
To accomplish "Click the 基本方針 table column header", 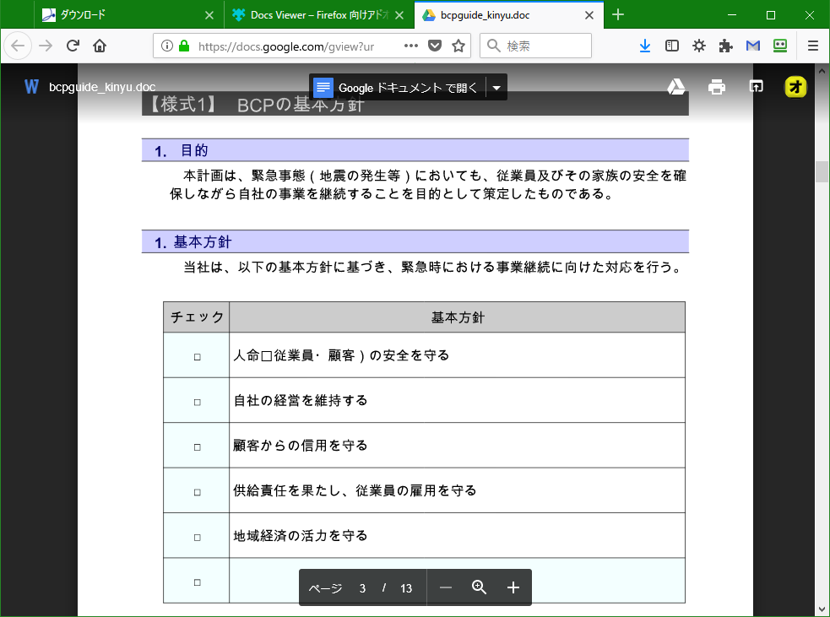I will (x=458, y=317).
